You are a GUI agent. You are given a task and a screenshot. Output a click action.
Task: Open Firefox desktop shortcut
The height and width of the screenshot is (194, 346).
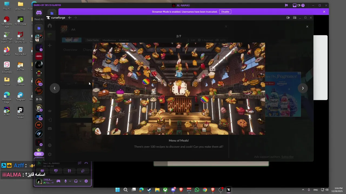coord(7,51)
